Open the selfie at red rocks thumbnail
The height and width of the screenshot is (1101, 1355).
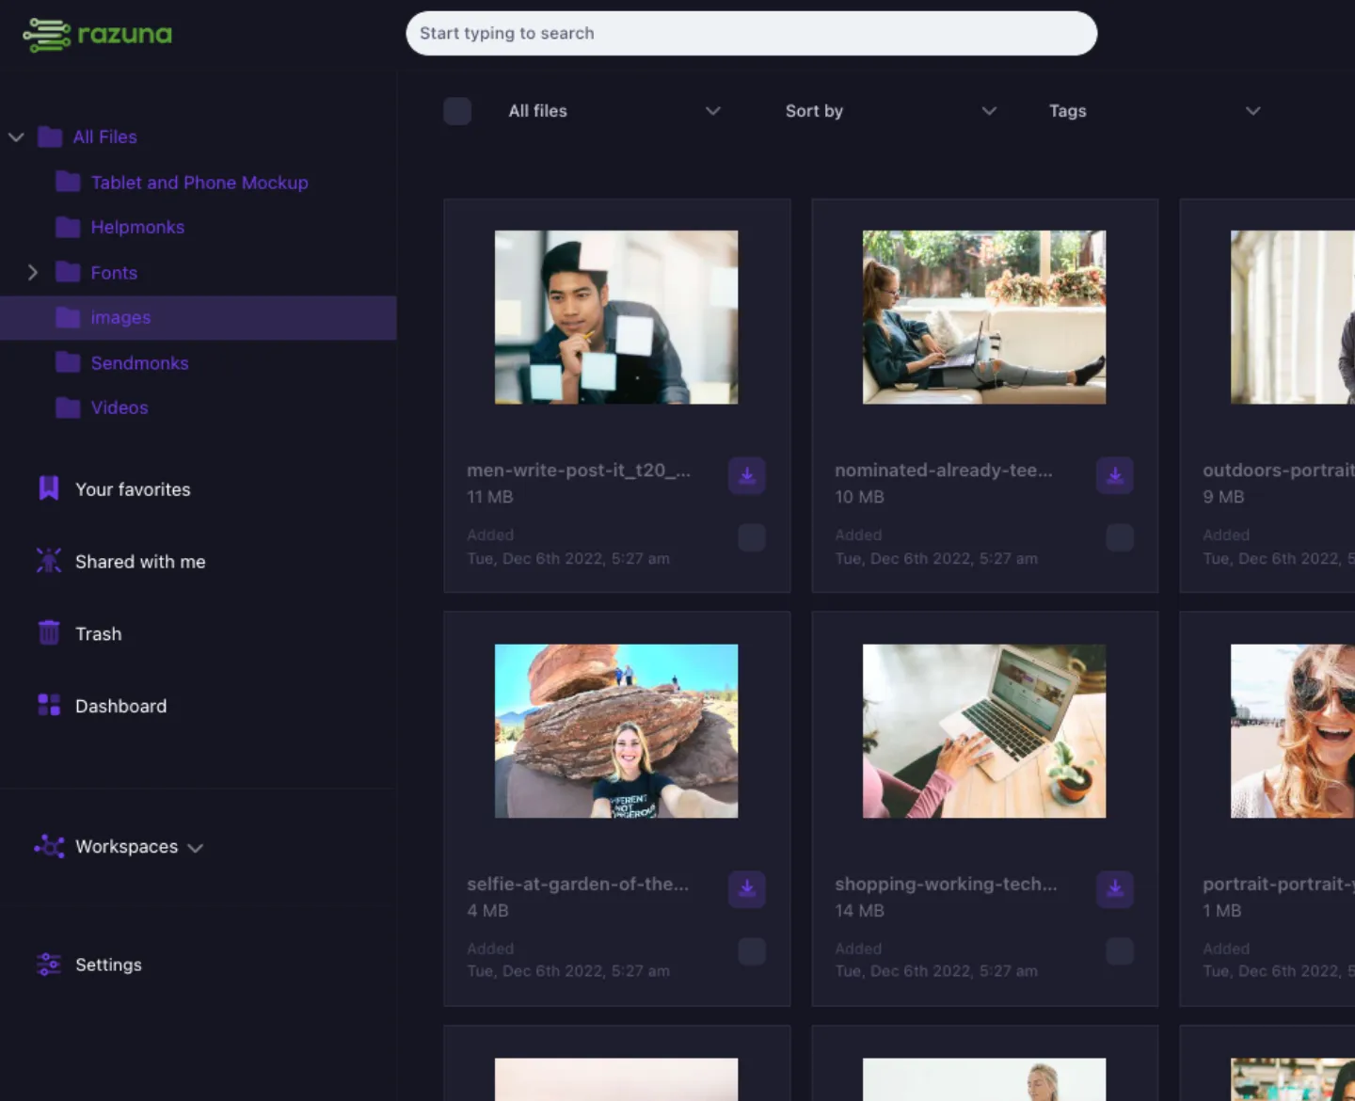pyautogui.click(x=616, y=731)
